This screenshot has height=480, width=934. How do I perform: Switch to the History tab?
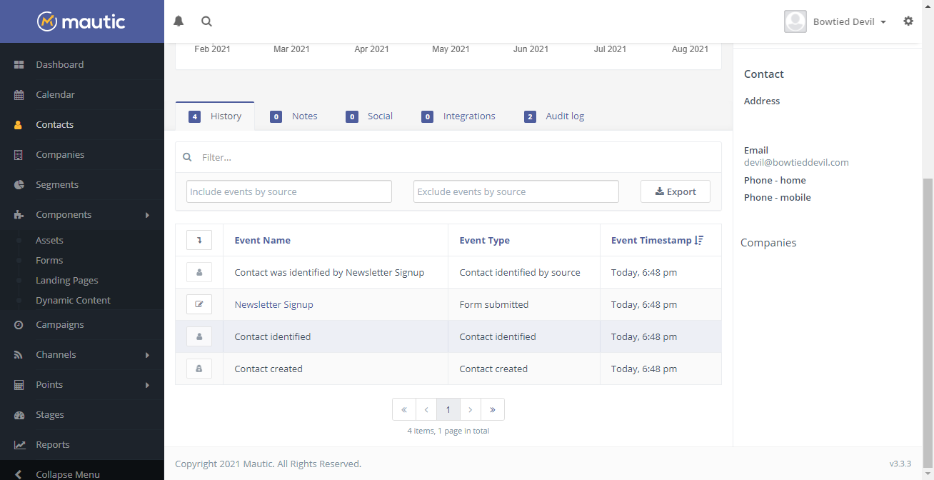click(x=215, y=116)
